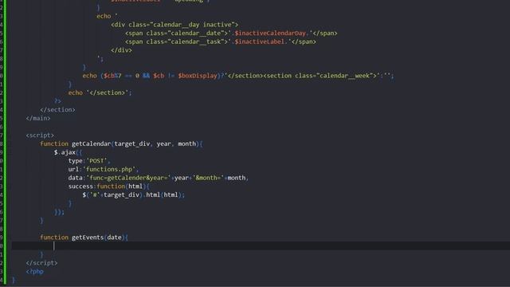Click the calendar__day inactive div opening tag

coord(175,25)
